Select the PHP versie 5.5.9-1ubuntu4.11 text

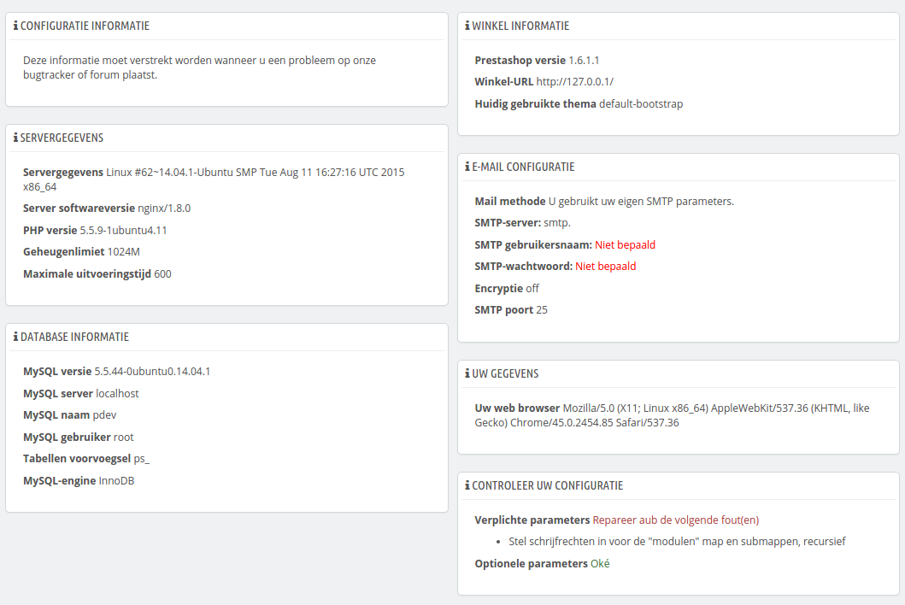95,231
